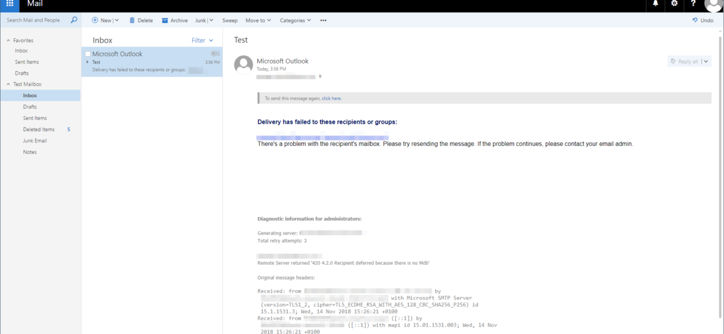Click the Sweep command

[230, 20]
